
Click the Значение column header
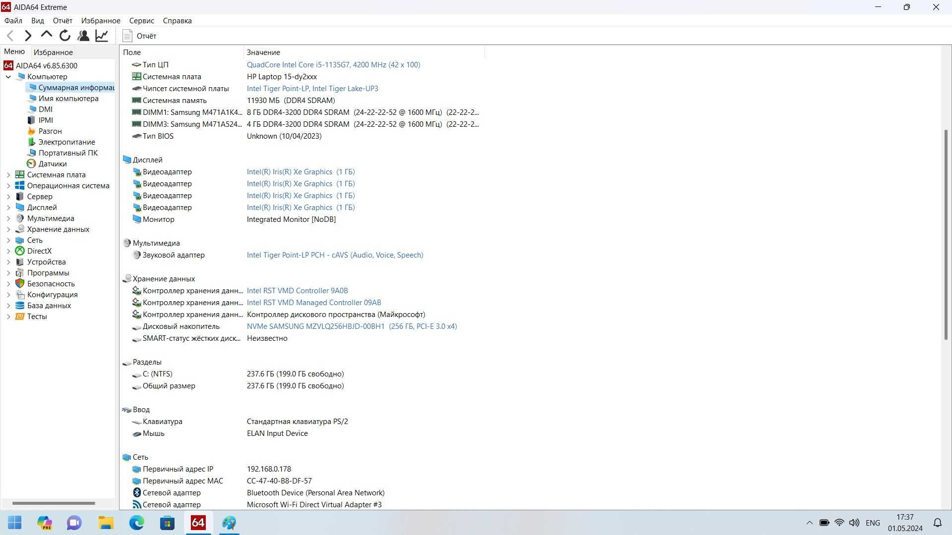(x=364, y=52)
